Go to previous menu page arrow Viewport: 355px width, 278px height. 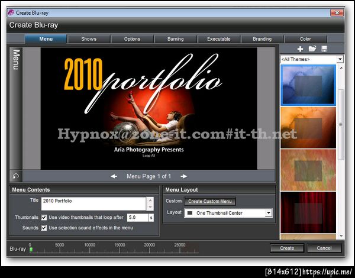pyautogui.click(x=114, y=176)
